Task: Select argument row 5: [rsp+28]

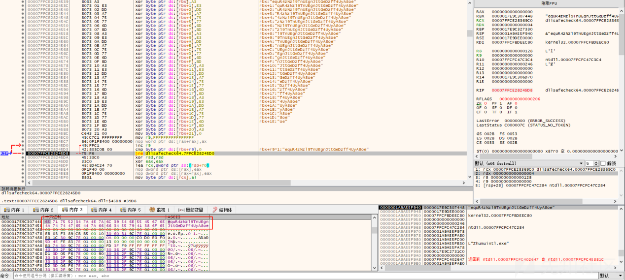Action: [x=545, y=185]
